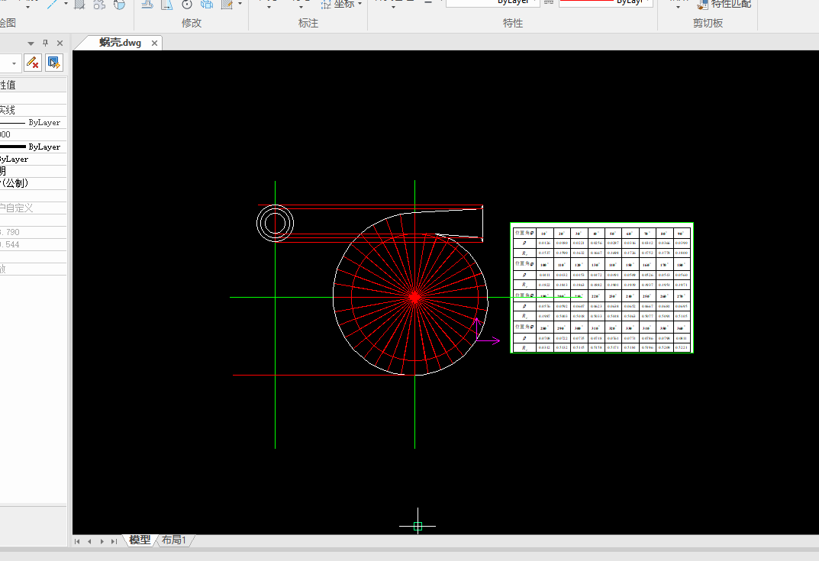Switch to the 布局1 layout tab
Image resolution: width=819 pixels, height=561 pixels.
click(x=174, y=540)
